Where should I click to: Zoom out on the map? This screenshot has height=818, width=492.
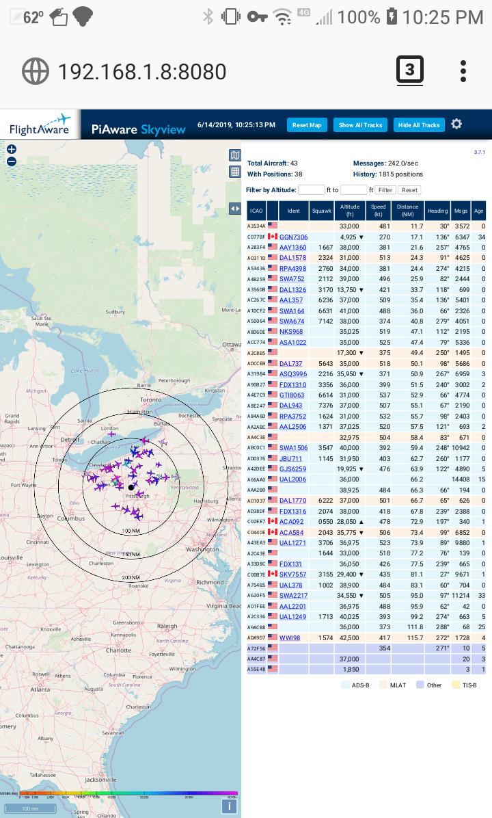(x=12, y=161)
